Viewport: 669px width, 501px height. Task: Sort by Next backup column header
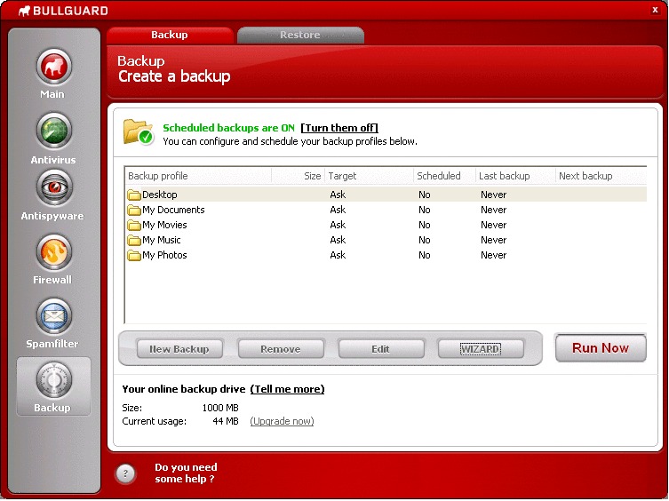click(x=601, y=176)
